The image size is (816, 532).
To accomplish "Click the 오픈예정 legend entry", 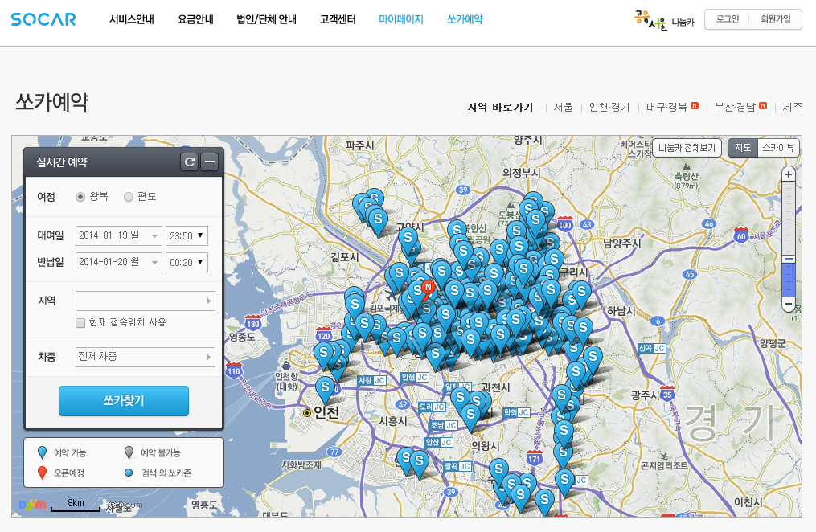I will 61,473.
